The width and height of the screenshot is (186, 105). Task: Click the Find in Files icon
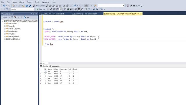[95, 6]
